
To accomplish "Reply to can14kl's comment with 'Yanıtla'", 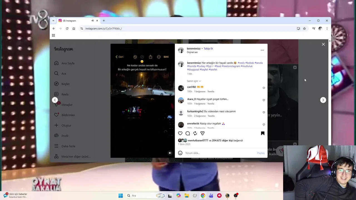I will coord(211,91).
